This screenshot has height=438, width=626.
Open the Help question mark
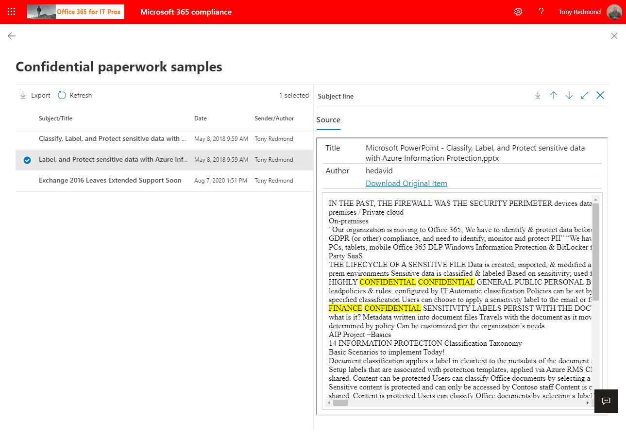pos(541,12)
